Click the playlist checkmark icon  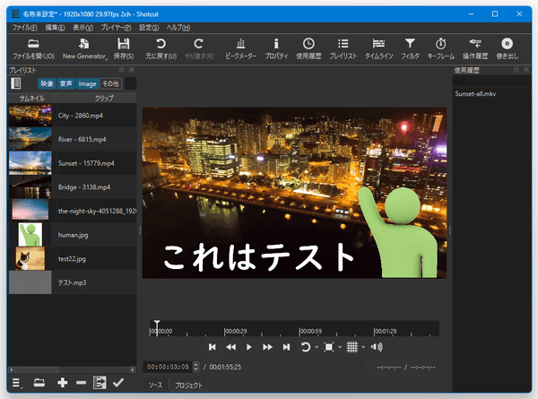point(118,383)
